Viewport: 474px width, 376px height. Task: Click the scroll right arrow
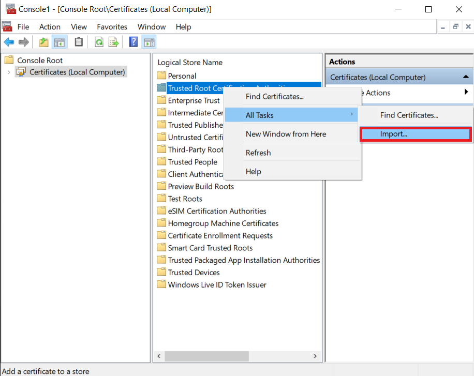click(x=315, y=356)
